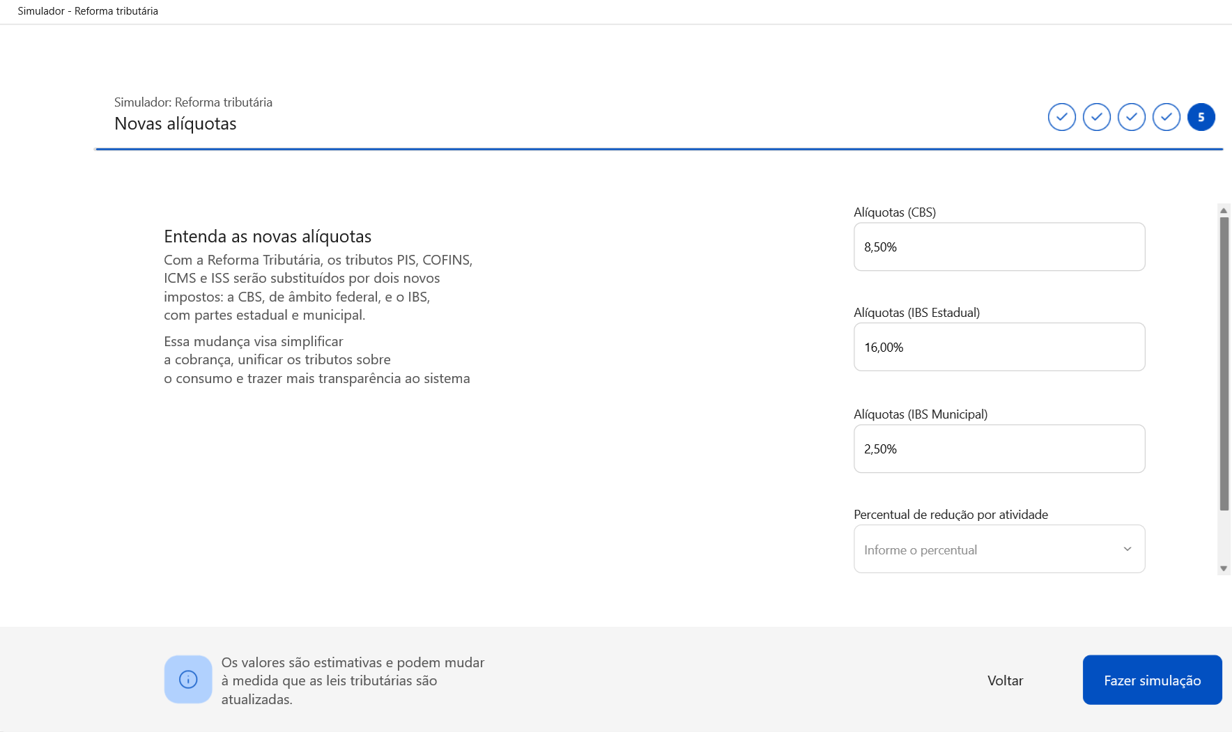Click 'Percentual de redução por atividade' label
This screenshot has width=1232, height=732.
click(x=950, y=515)
